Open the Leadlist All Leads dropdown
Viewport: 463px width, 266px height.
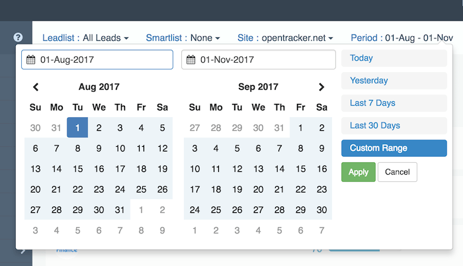[85, 38]
